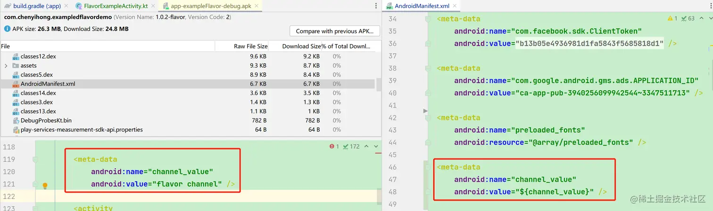Click the ca-app-pub application ID value
Image resolution: width=713 pixels, height=211 pixels.
coord(602,93)
